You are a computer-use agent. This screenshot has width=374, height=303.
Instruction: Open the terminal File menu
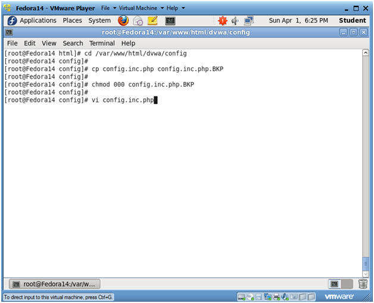pos(12,43)
